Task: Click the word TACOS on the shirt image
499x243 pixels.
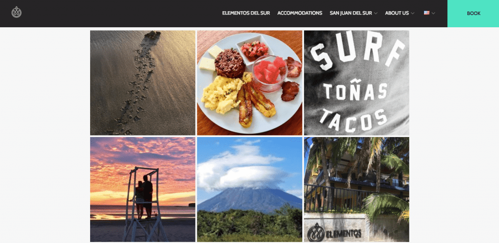Action: click(353, 121)
